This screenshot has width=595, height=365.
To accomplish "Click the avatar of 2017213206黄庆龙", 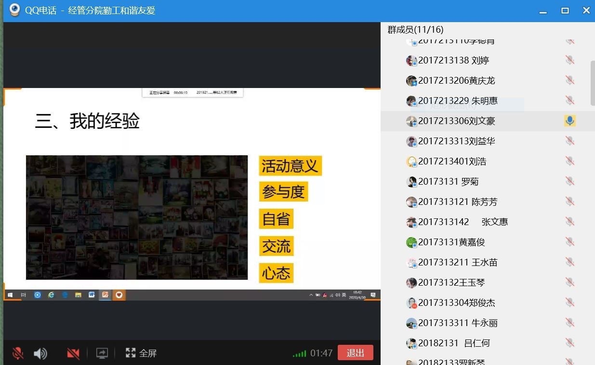I will click(x=411, y=81).
